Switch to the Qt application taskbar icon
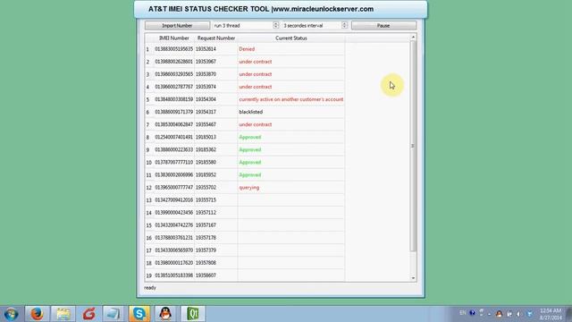The image size is (572, 322). pos(193,314)
